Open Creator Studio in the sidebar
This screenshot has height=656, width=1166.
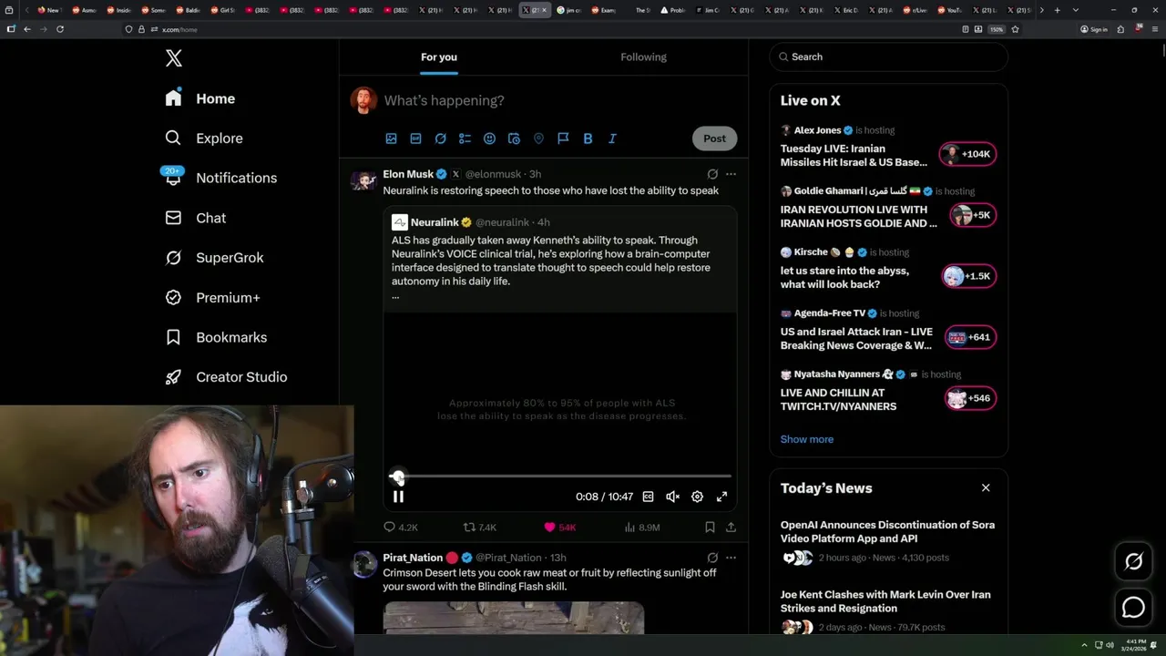click(225, 377)
